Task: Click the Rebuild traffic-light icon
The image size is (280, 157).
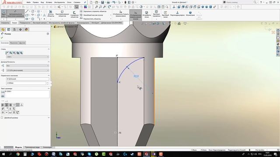Action: tap(125, 2)
